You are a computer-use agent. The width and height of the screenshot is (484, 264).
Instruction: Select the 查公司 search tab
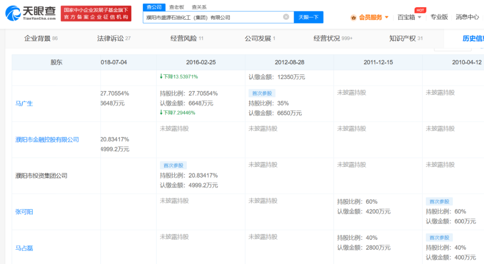pos(154,7)
